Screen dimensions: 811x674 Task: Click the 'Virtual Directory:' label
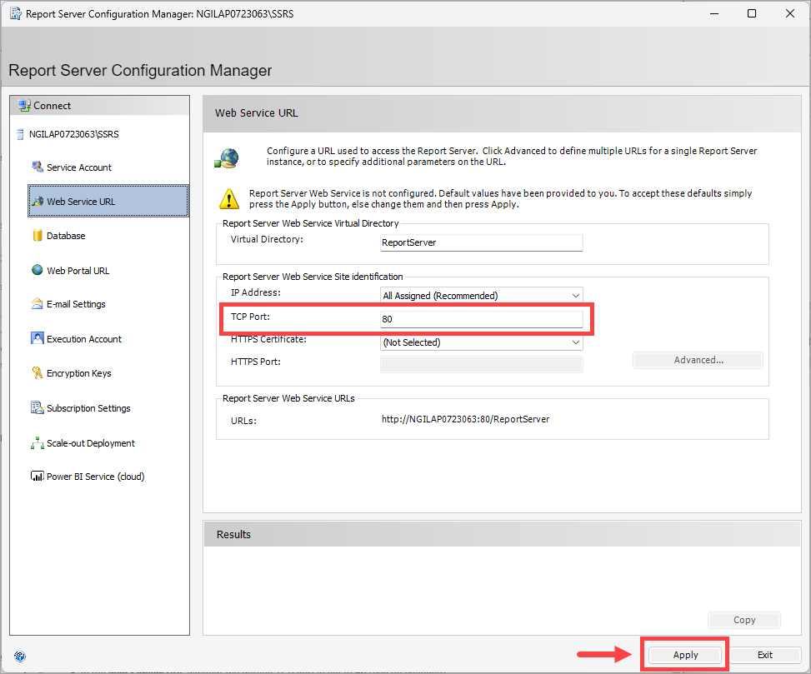tap(267, 239)
